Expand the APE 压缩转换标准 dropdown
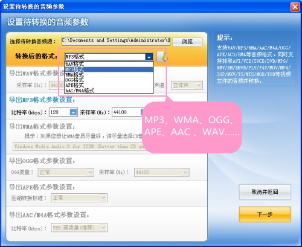This screenshot has width=302, height=247. click(79, 197)
